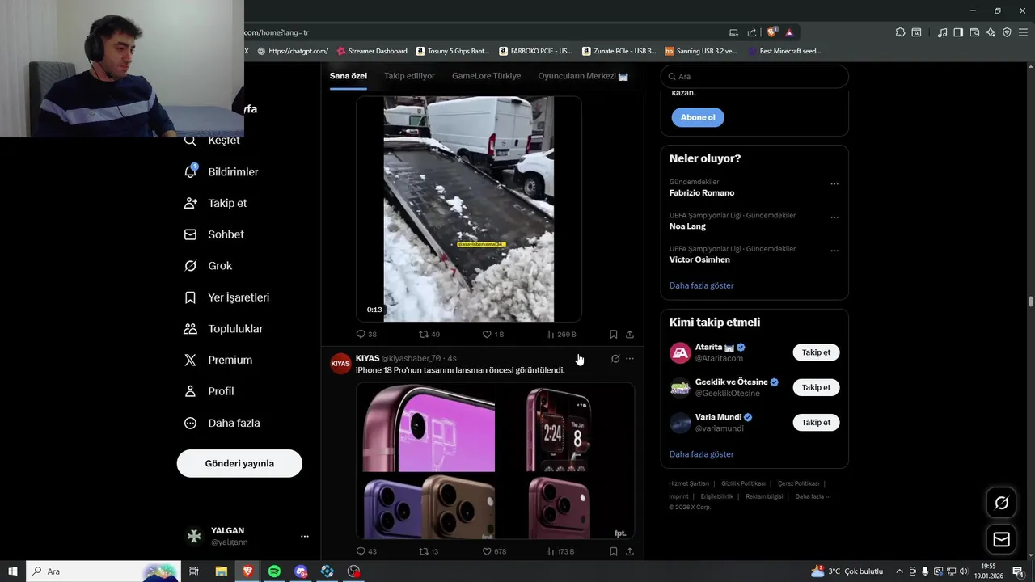Open Fabrizio Romano trend options

834,183
